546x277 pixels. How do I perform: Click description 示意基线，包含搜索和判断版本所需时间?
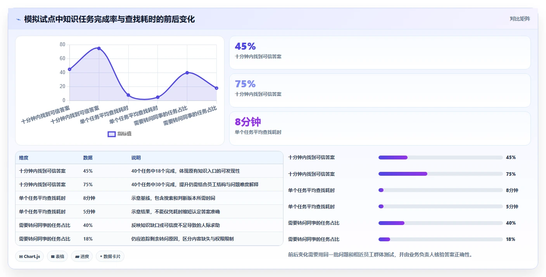(173, 198)
